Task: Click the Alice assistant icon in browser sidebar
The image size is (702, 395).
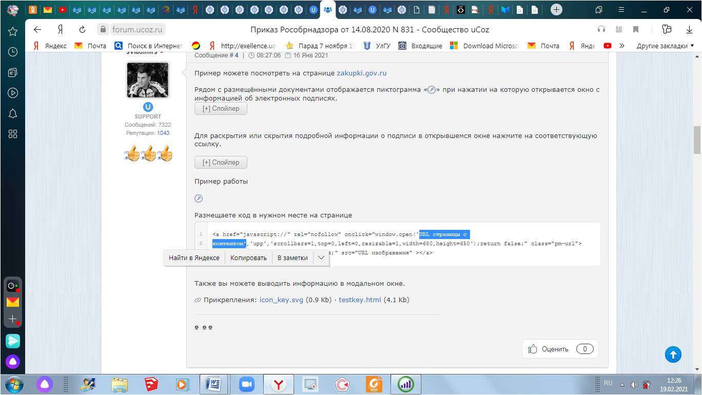Action: point(13,362)
